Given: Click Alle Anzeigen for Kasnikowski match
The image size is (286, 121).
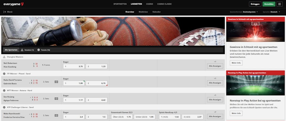Looking at the screenshot, I should (x=215, y=116).
